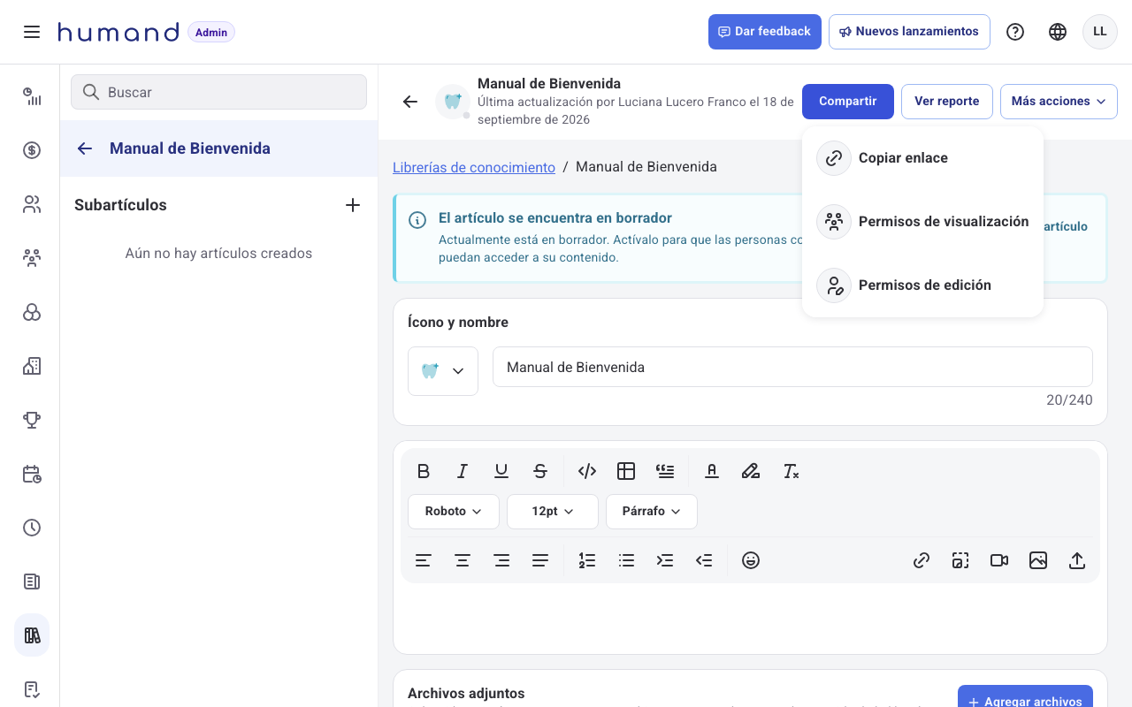This screenshot has width=1132, height=707.
Task: Select Permisos de edición option
Action: pos(922,285)
